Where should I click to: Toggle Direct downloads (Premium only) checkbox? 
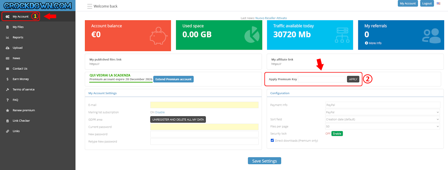click(x=272, y=140)
